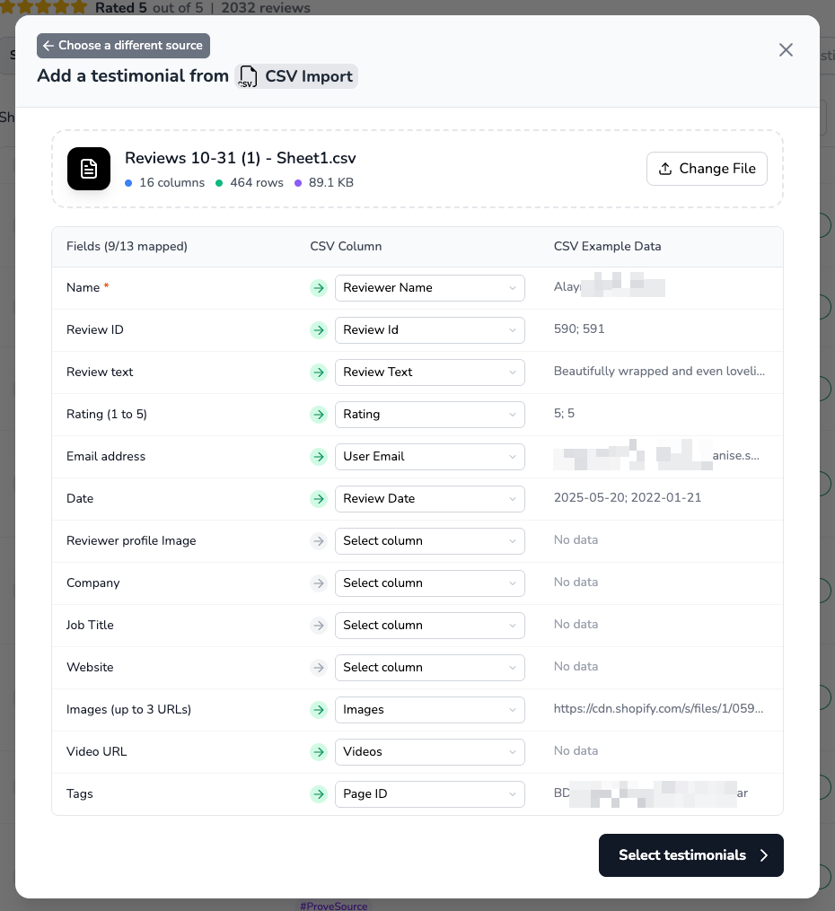
Task: Click the black document icon next to Sheet1.csv
Action: coord(89,169)
